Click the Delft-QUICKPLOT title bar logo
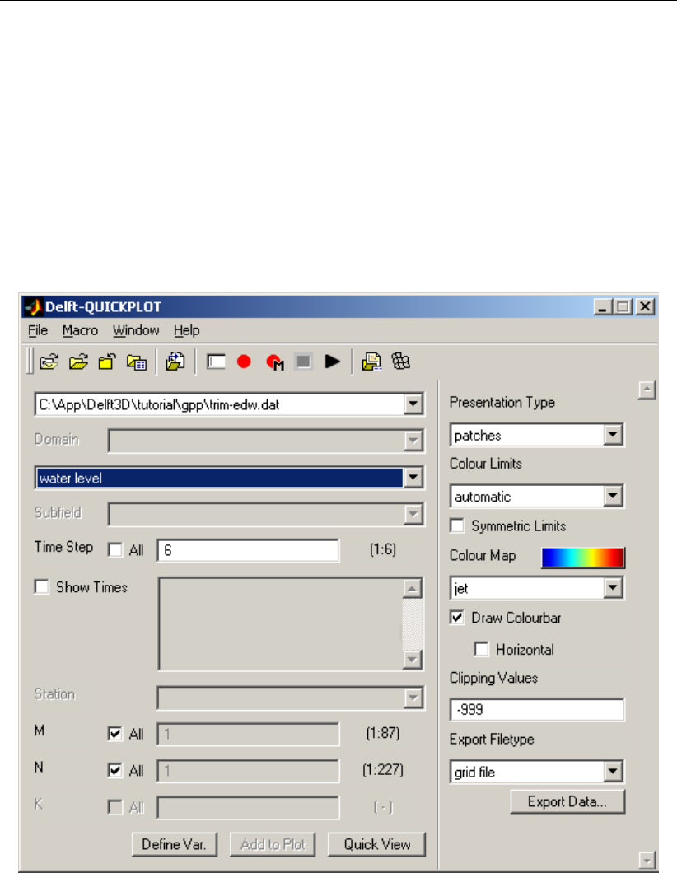677x873 pixels. tap(34, 306)
